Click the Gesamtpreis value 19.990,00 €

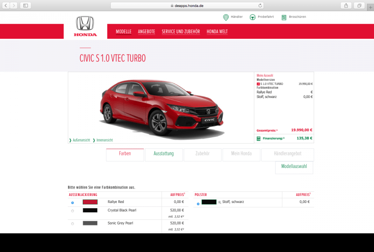point(302,130)
